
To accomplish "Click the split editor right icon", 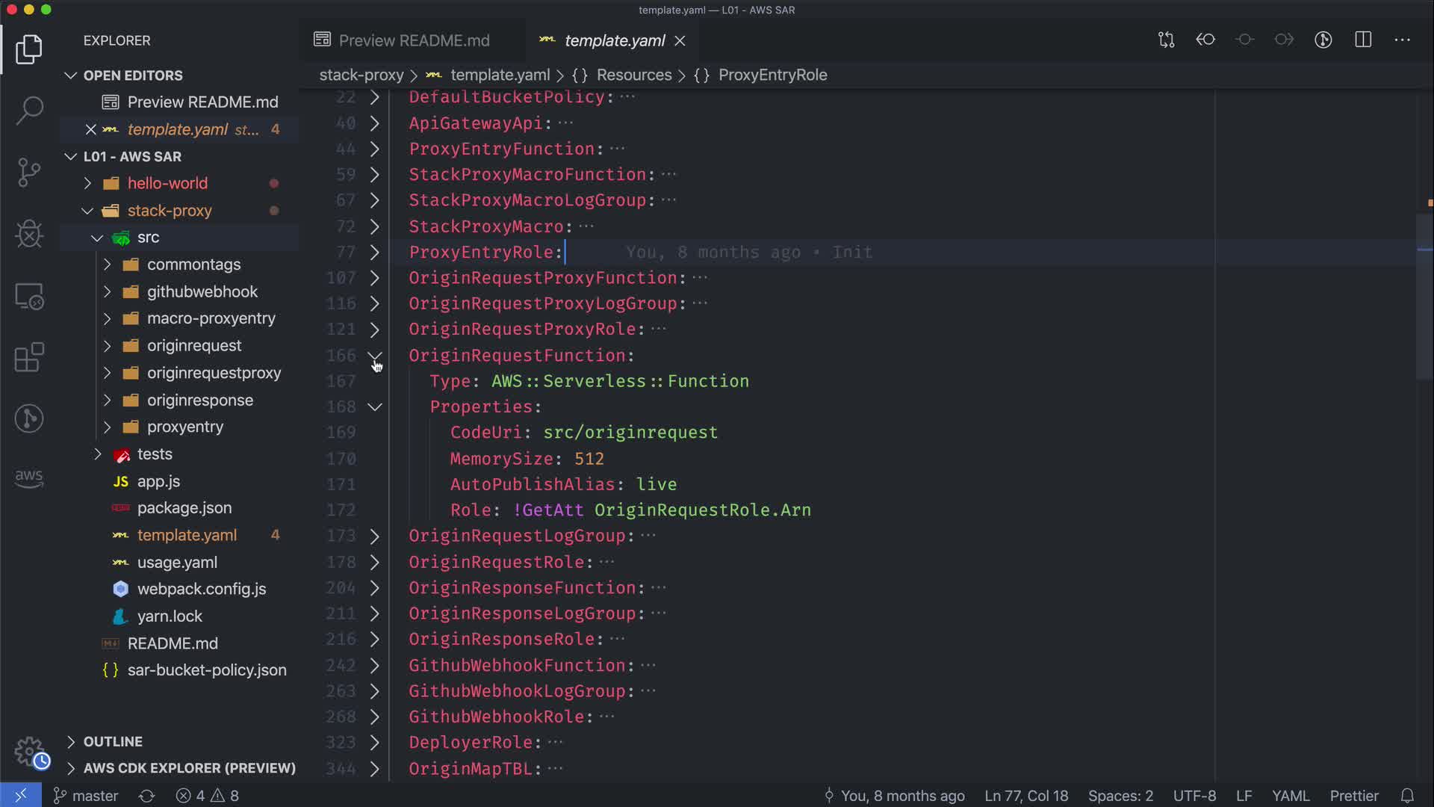I will 1363,40.
